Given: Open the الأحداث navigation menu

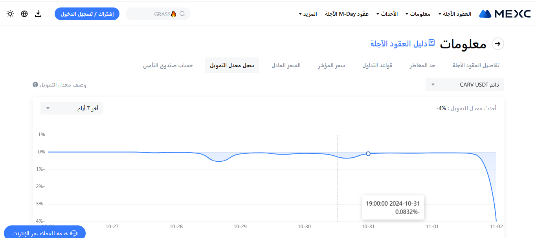Looking at the screenshot, I should 387,14.
